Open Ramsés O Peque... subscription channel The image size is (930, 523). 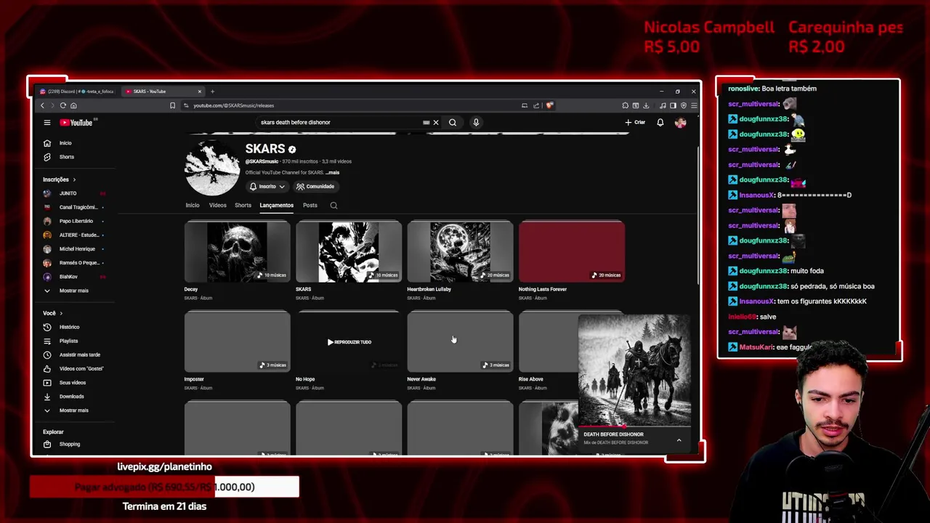click(x=78, y=263)
